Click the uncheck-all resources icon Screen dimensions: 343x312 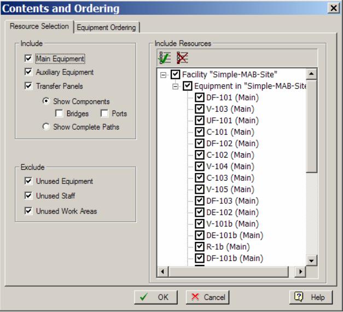tap(182, 57)
